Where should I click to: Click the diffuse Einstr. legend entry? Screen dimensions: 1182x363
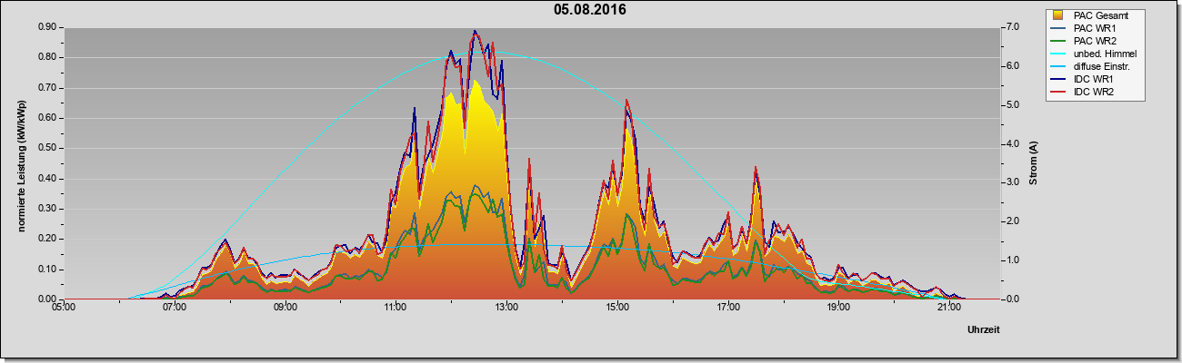coord(1091,67)
